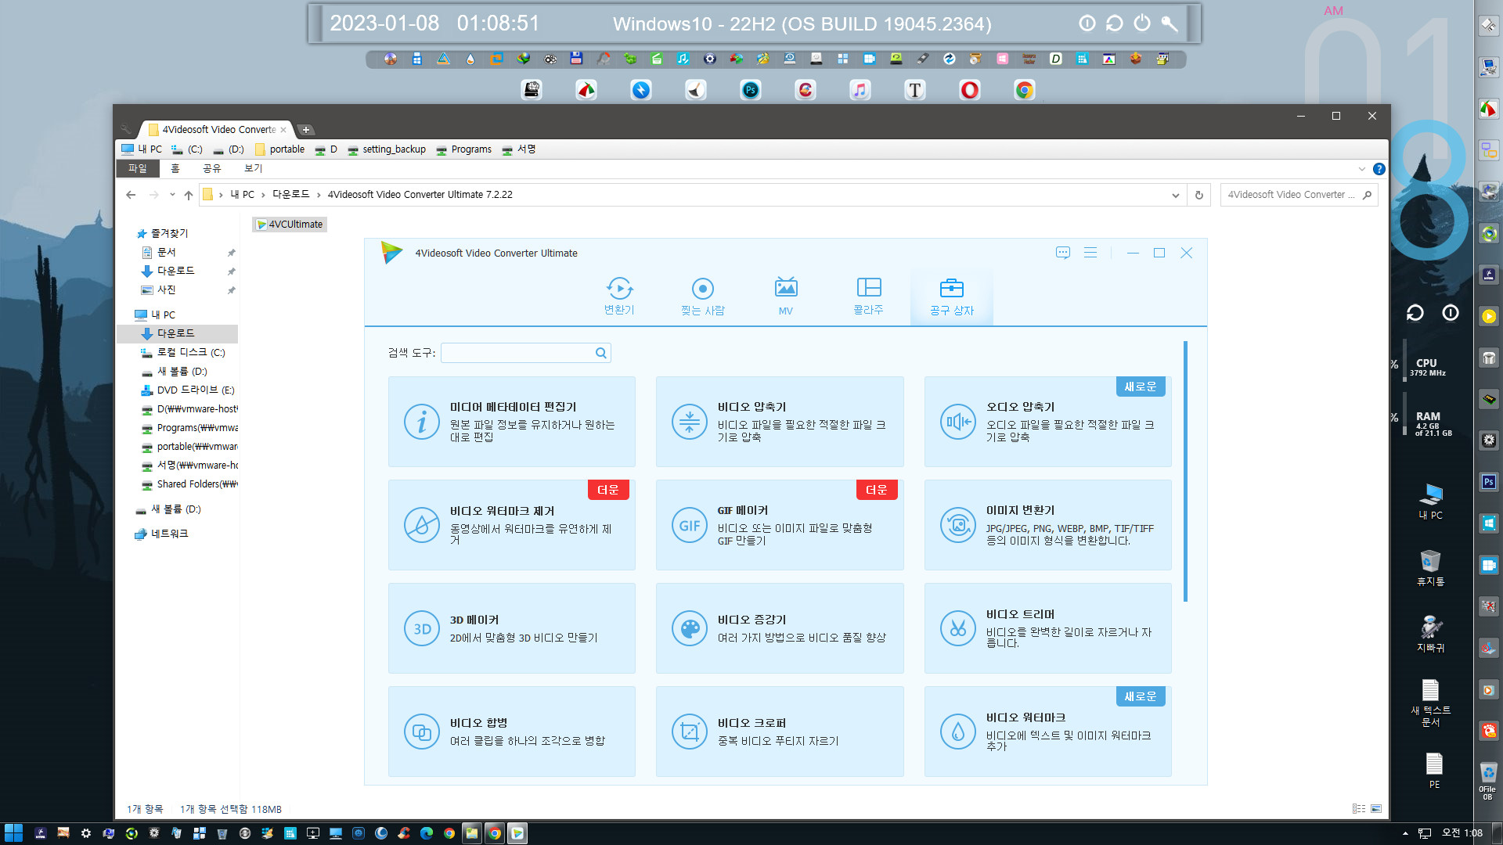Launch Photoshop from the top dock
This screenshot has height=845, width=1503.
click(x=750, y=90)
